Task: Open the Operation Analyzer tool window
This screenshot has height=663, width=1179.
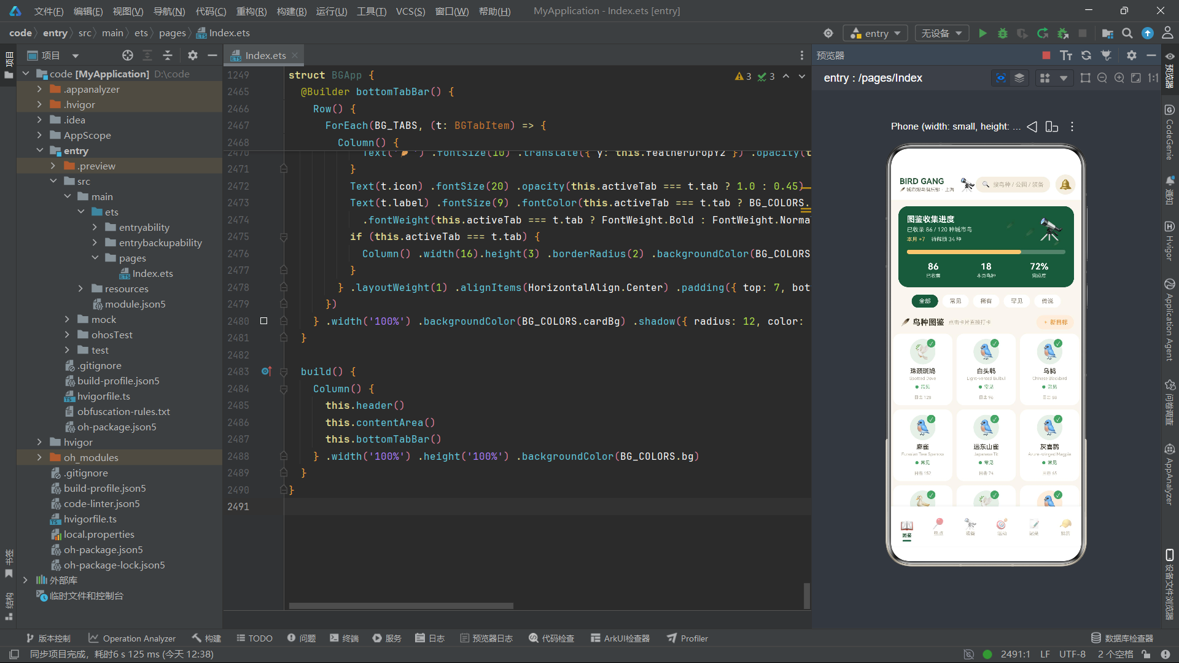Action: point(132,638)
